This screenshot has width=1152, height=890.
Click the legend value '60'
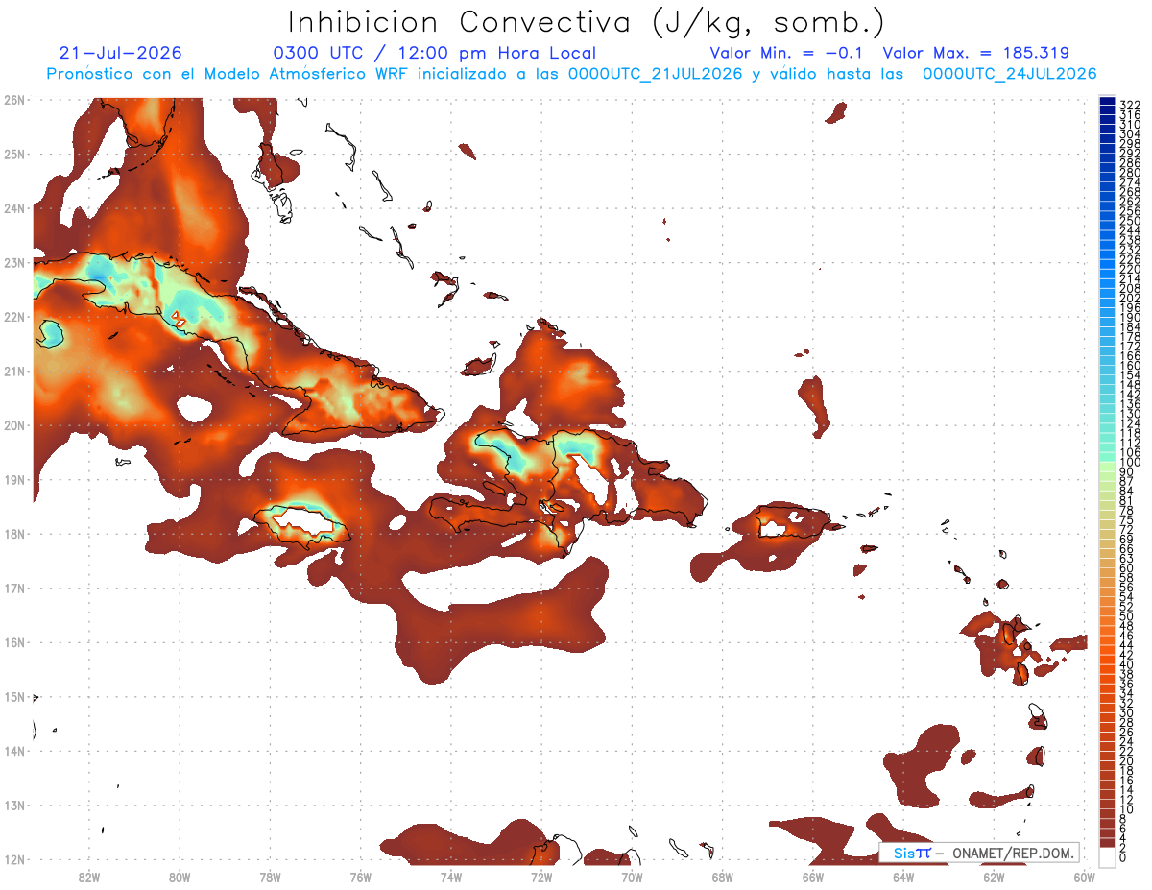click(1127, 568)
